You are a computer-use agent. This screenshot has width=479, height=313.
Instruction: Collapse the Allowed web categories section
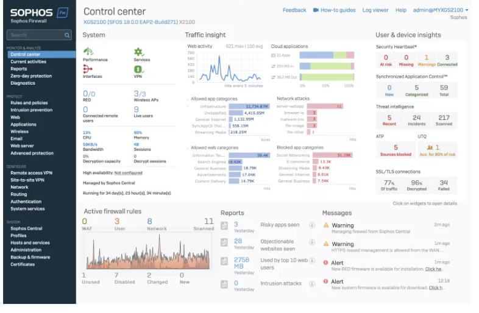click(188, 147)
